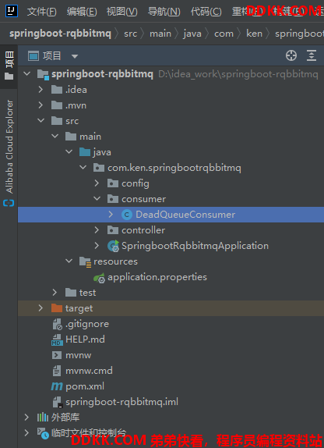Select the mvnw script file

(78, 355)
